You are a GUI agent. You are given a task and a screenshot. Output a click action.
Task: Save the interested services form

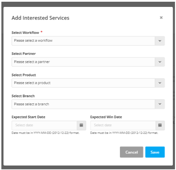155,152
